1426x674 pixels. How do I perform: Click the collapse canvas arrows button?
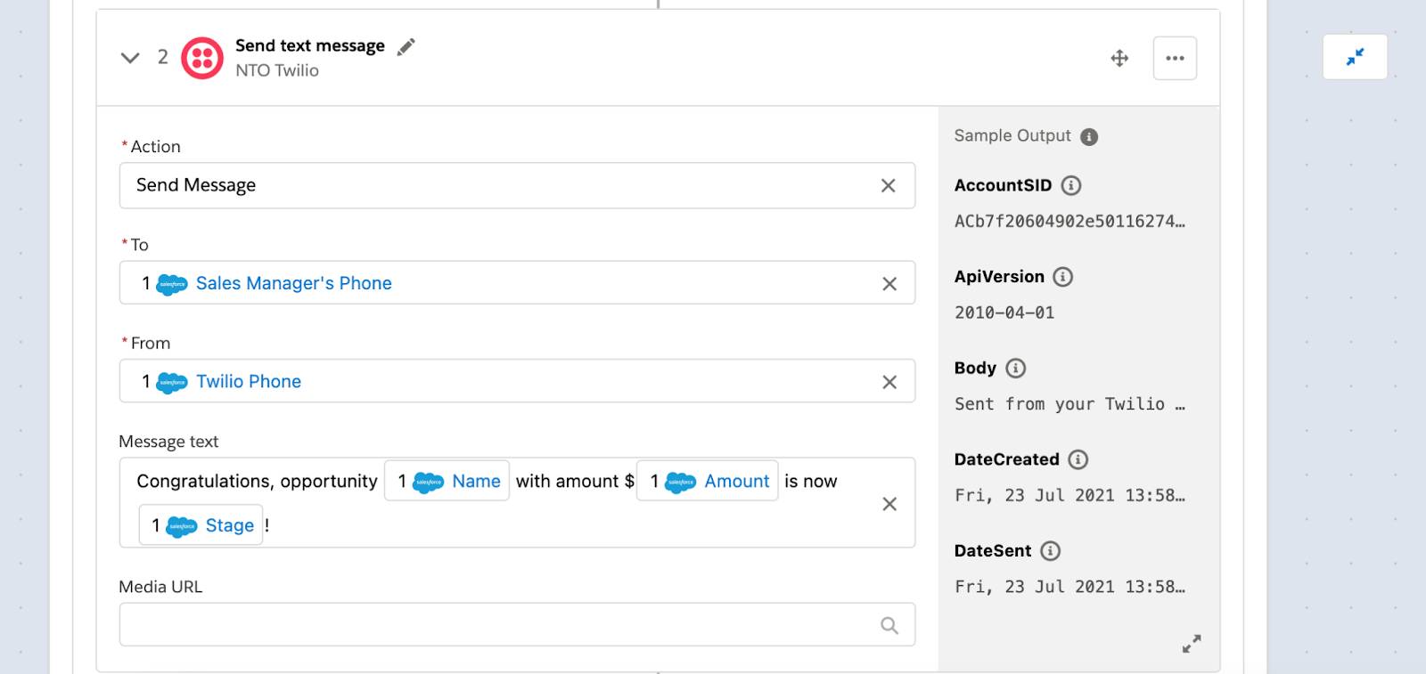pos(1355,57)
